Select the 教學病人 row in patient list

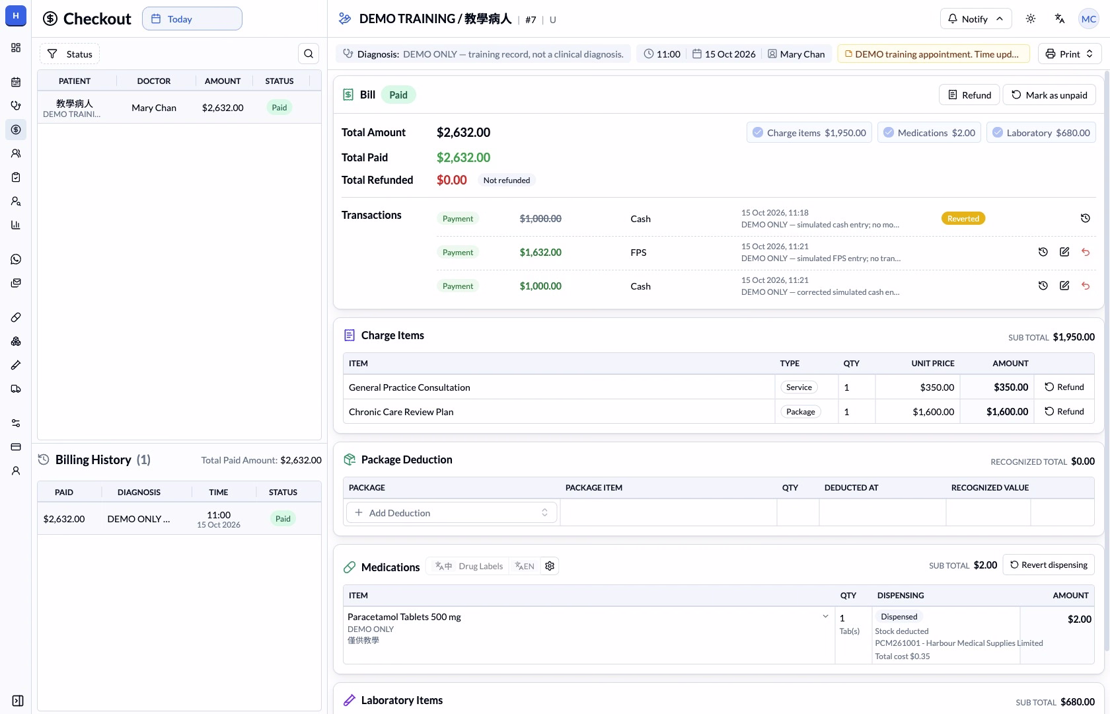click(179, 108)
